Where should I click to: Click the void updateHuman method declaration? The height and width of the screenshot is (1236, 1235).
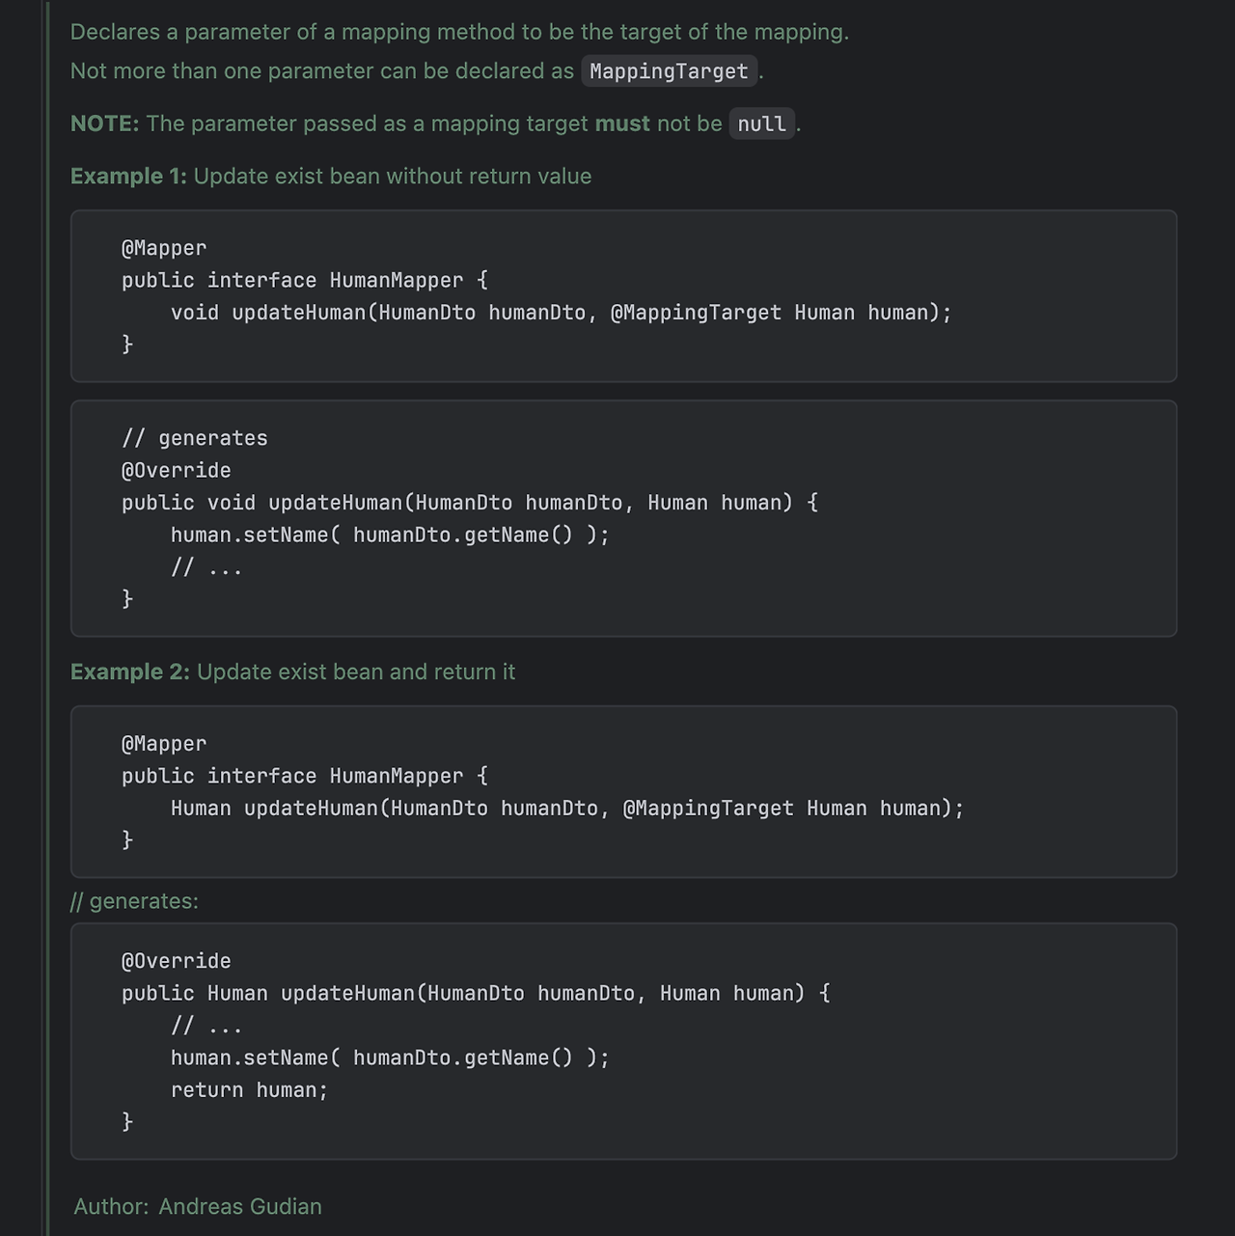click(x=561, y=313)
